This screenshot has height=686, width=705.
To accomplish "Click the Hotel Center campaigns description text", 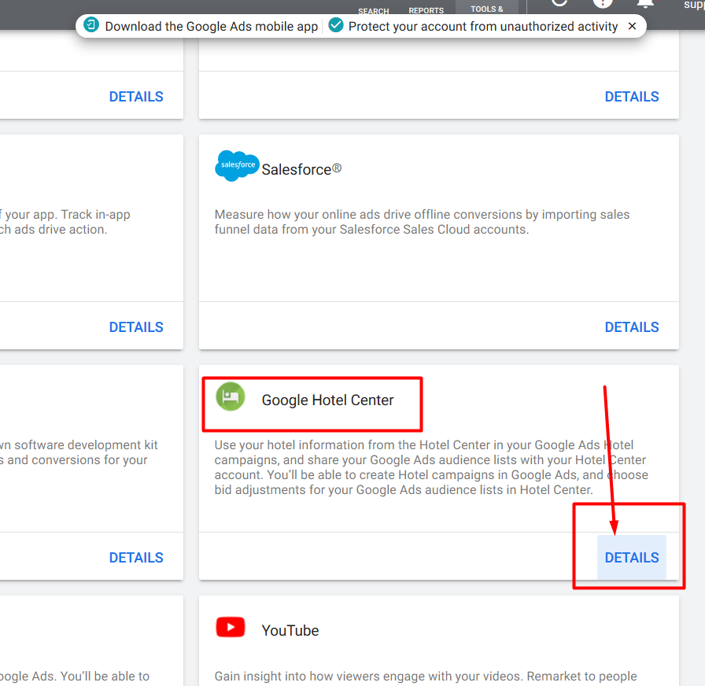I will tap(431, 467).
